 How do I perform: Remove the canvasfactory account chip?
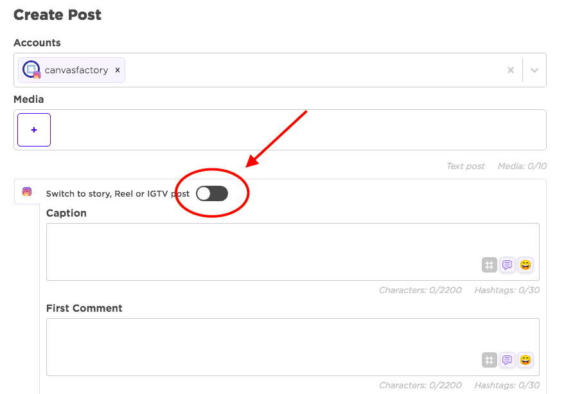click(x=118, y=70)
